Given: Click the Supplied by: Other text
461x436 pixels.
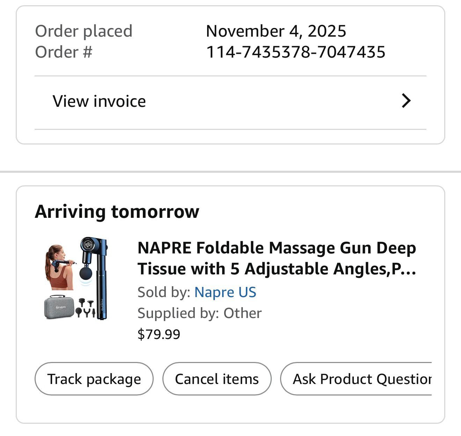Looking at the screenshot, I should [x=199, y=313].
